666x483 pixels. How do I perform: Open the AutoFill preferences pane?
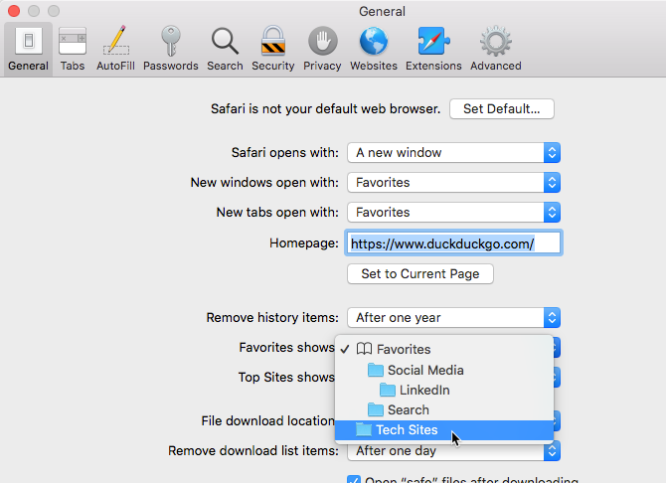click(116, 49)
